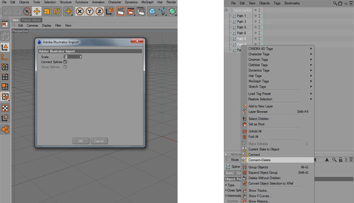
Task: Choose Group Objects from context menu
Action: [x=278, y=167]
